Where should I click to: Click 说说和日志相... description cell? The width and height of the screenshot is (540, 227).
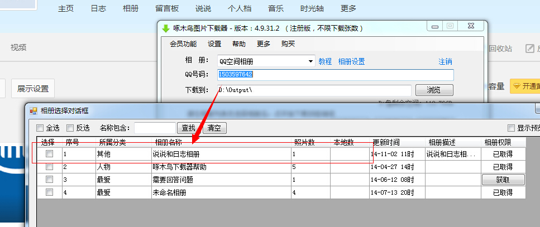tap(453, 154)
